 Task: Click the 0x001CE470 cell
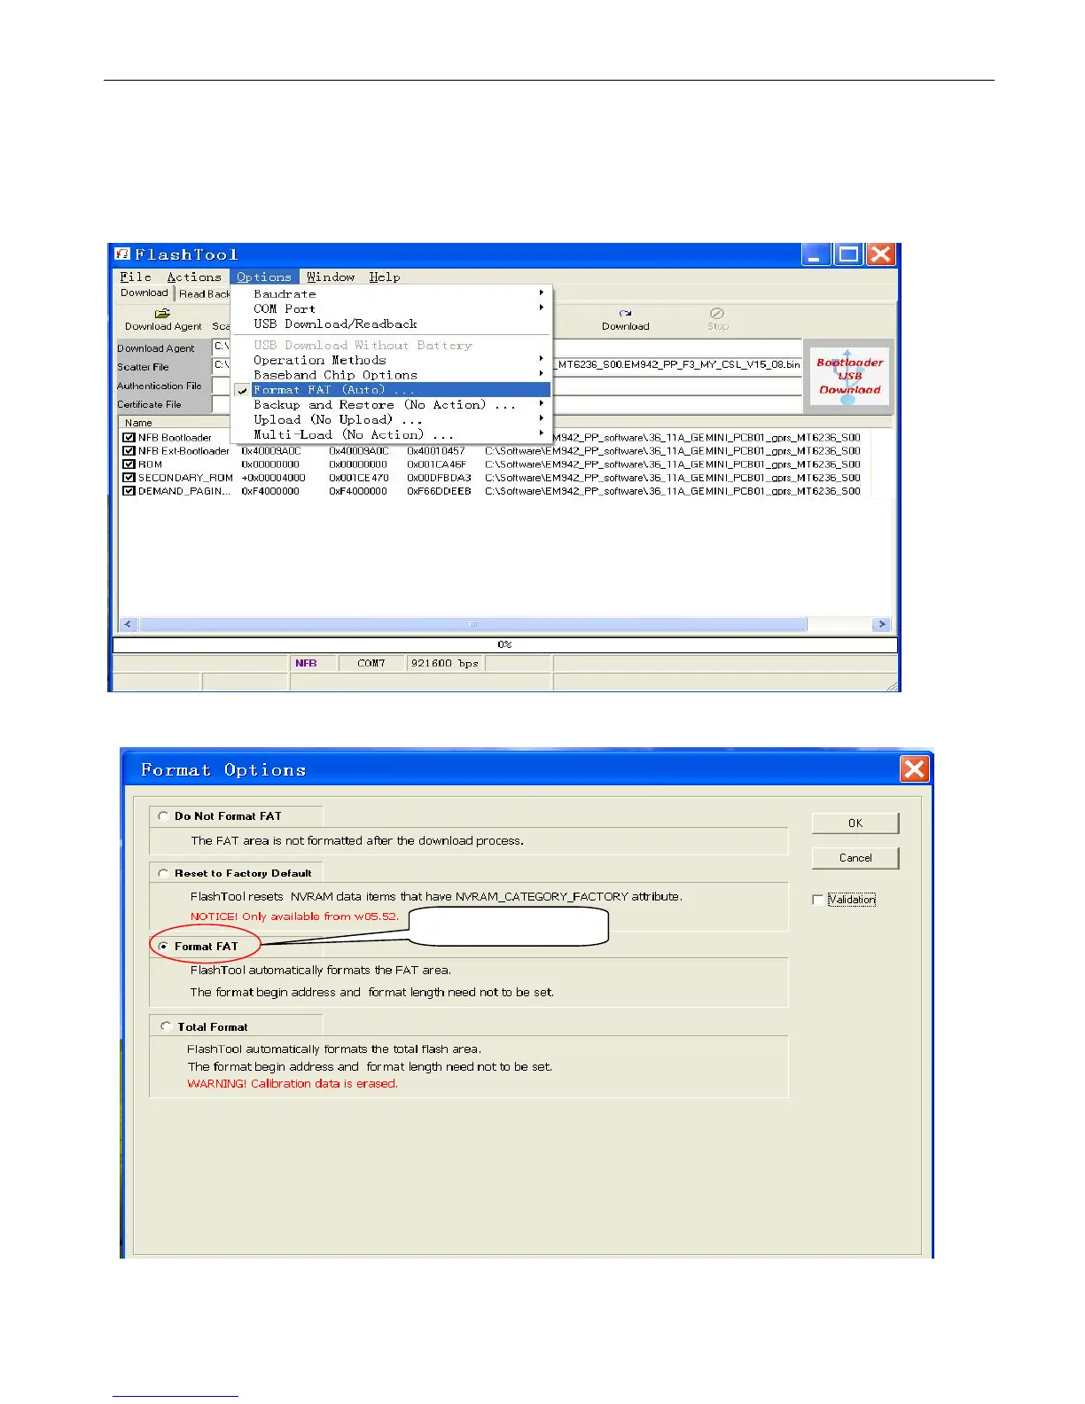click(358, 478)
